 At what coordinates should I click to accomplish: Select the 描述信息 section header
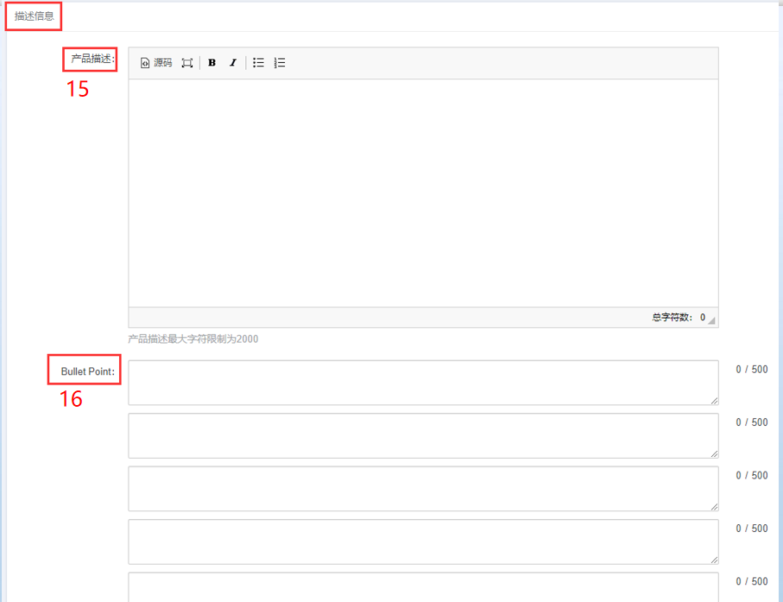(x=34, y=16)
